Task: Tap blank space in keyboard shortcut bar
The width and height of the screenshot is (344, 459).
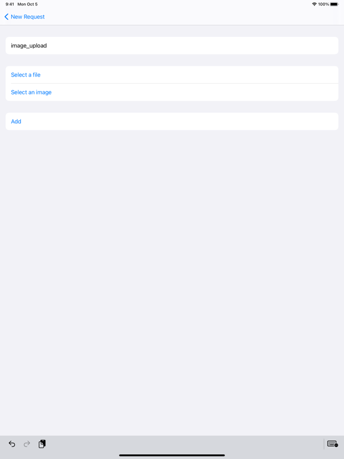Action: coord(185,444)
